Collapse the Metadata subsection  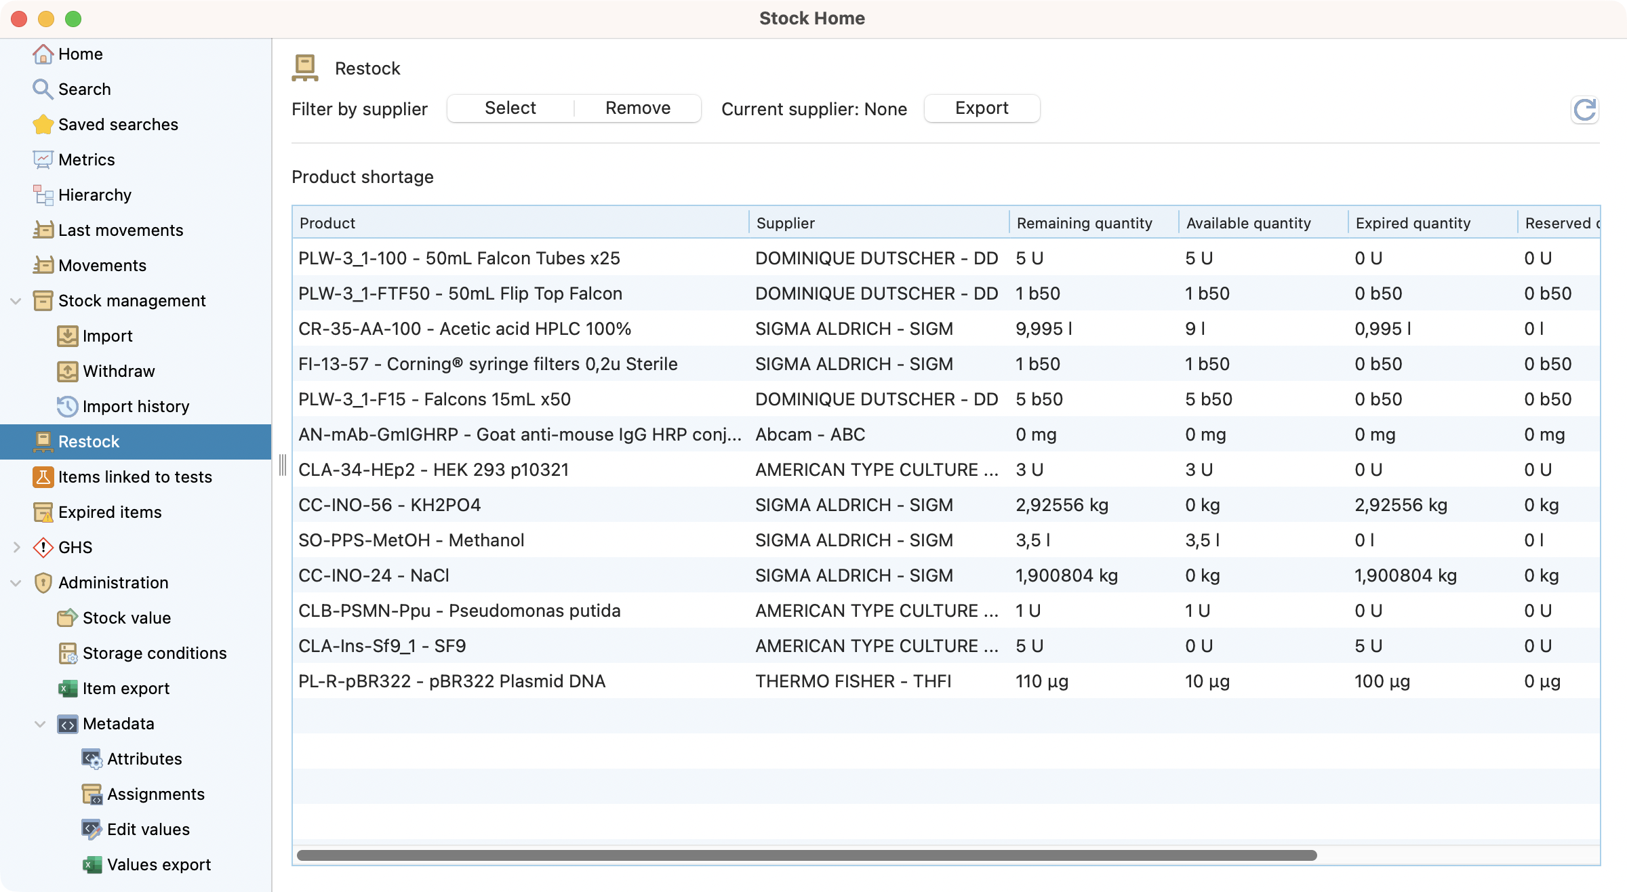point(41,724)
